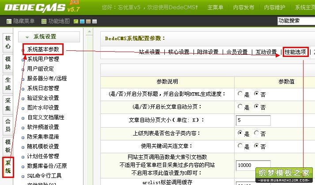
Task: Open 计划任务管理 in the sidebar
Action: pos(43,156)
